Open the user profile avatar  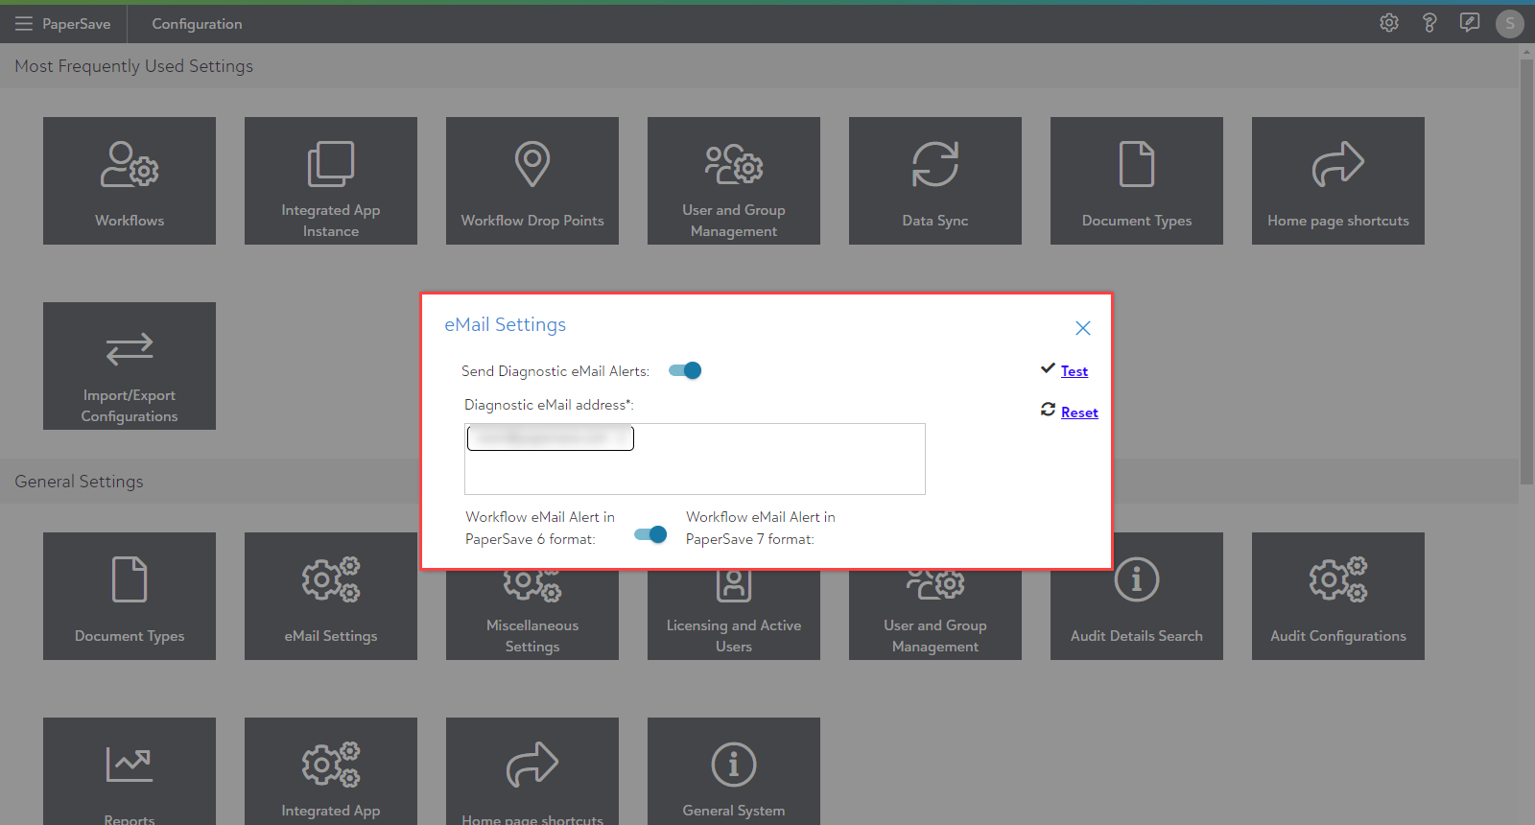point(1509,24)
